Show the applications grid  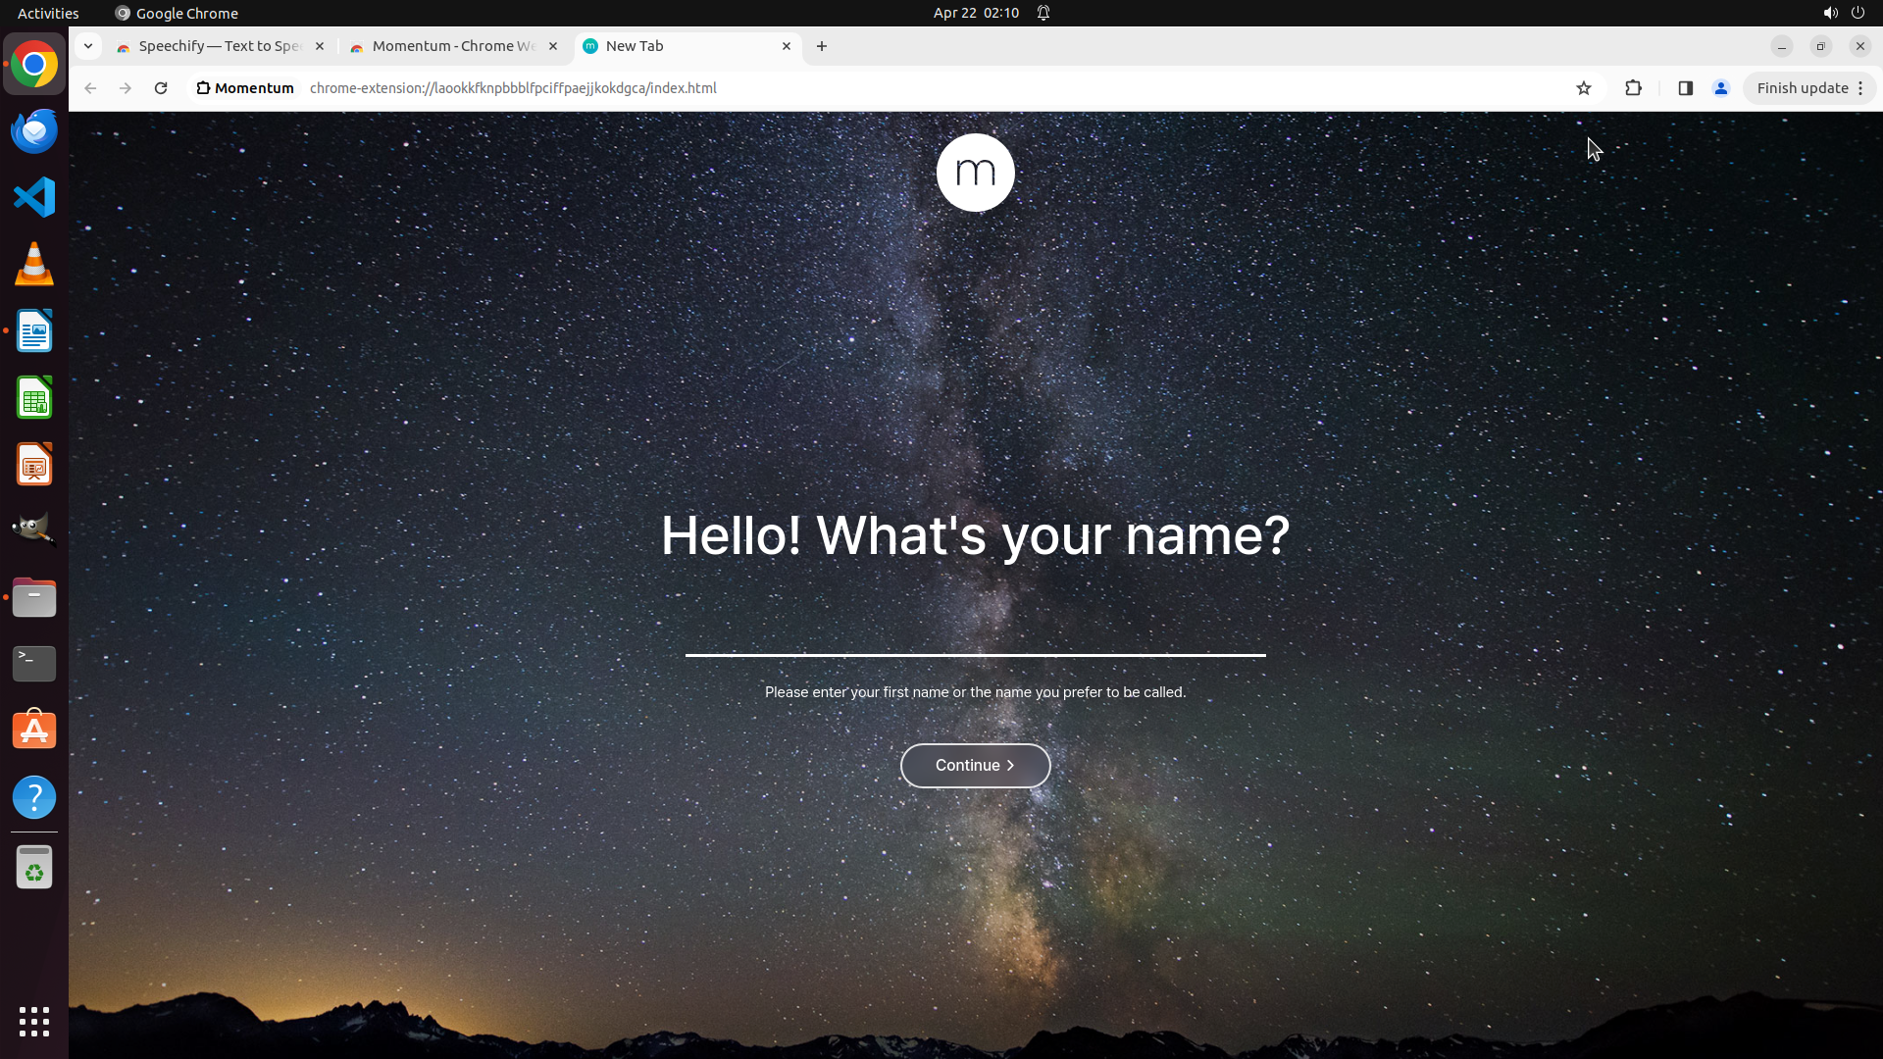[34, 1021]
